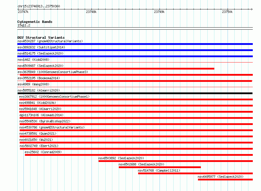The image size is (261, 191).
Task: Click nsv5941648 (Almarri2020) label
Action: [x=40, y=109]
